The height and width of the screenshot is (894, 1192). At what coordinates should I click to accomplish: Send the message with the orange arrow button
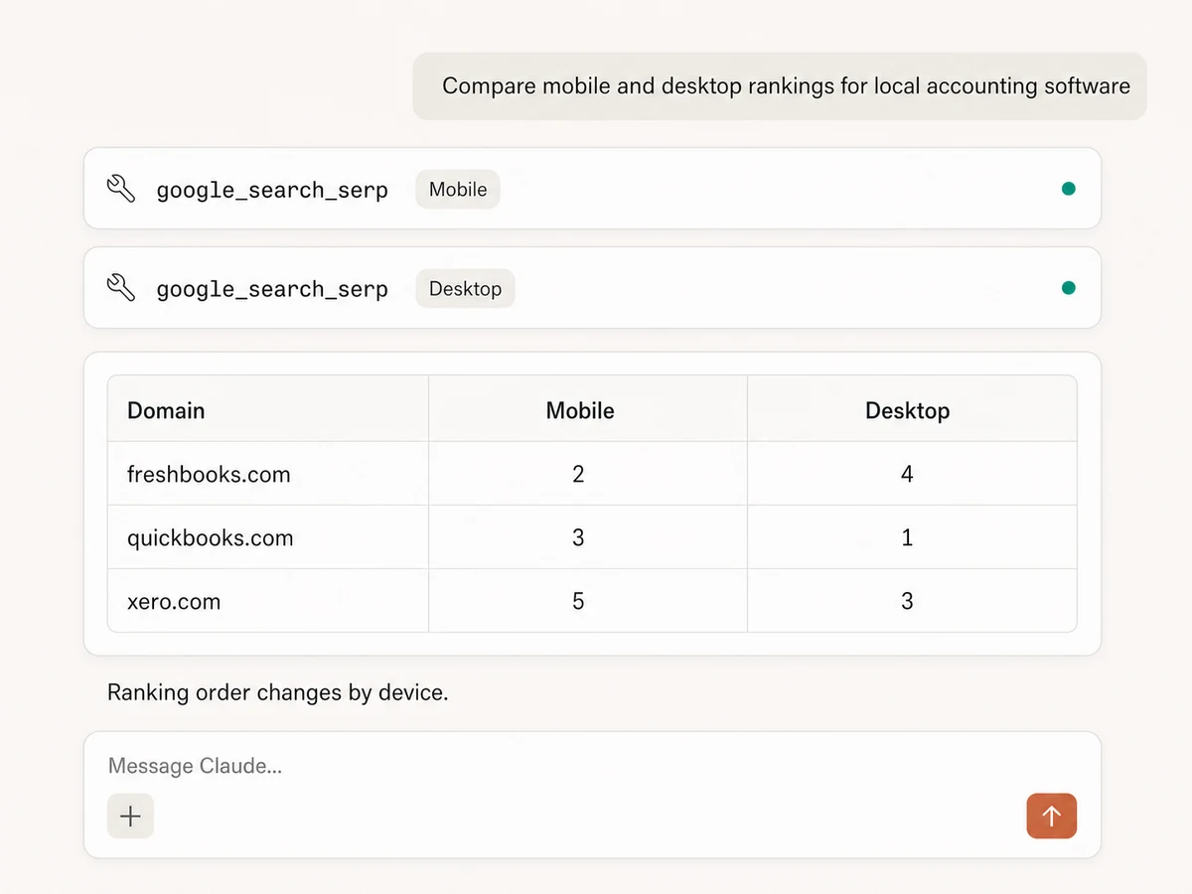point(1051,817)
